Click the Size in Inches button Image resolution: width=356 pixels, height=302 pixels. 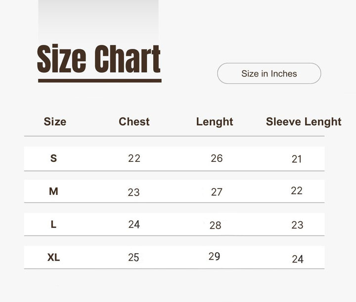tap(269, 74)
